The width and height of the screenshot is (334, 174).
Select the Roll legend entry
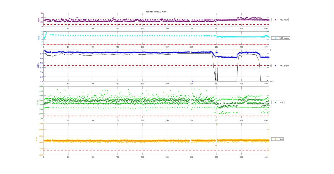tap(277, 139)
